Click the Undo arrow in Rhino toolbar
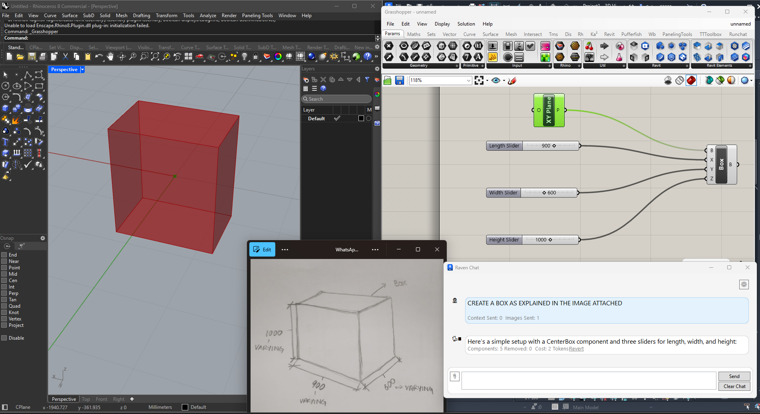 tap(99, 57)
